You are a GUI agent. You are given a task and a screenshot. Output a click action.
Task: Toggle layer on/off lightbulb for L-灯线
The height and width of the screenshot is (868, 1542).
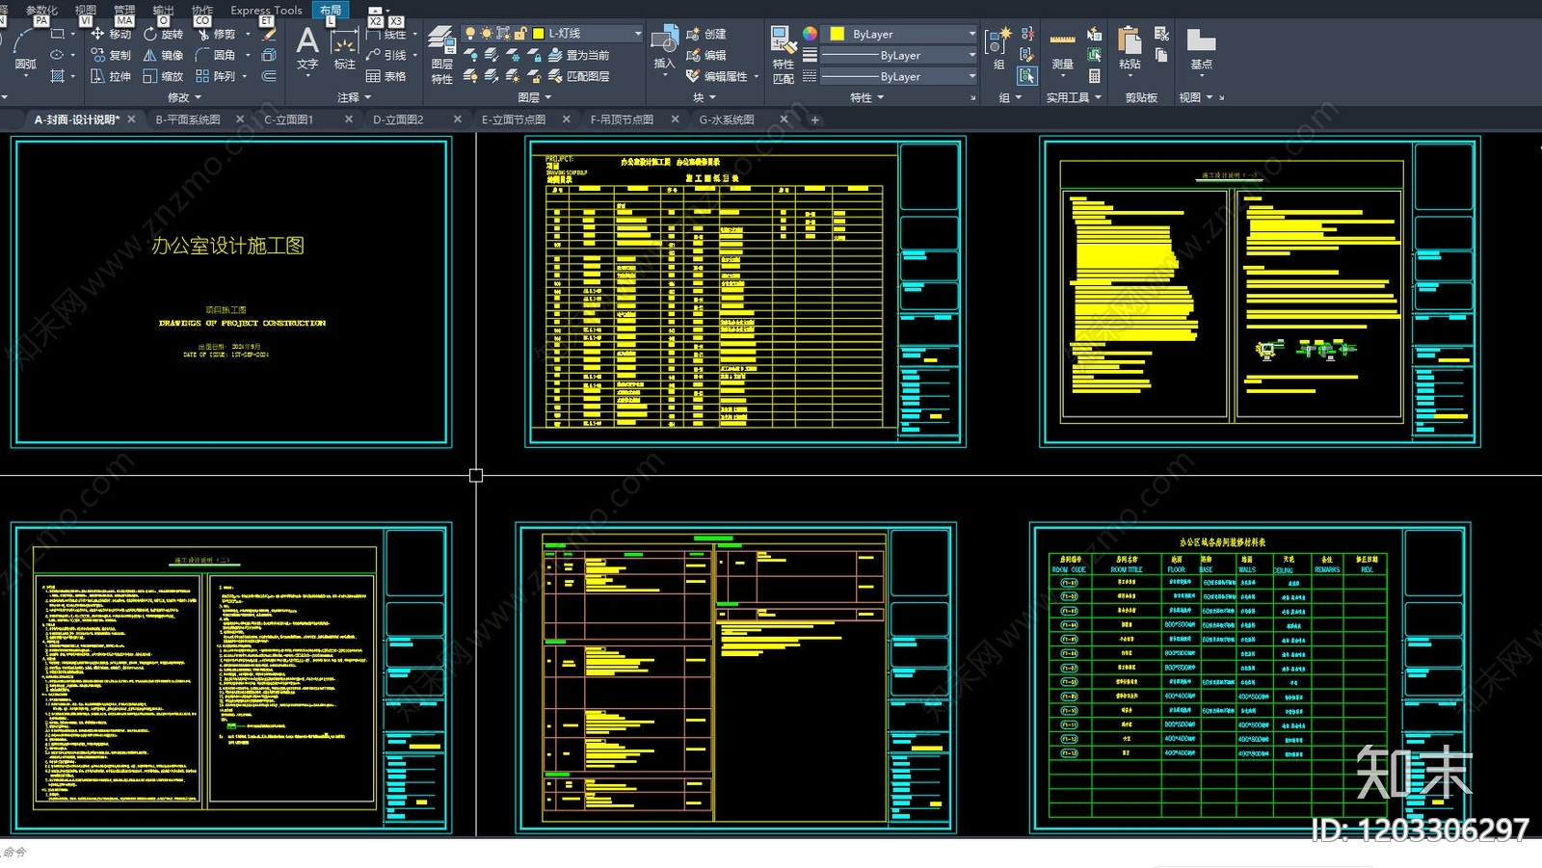(x=470, y=34)
